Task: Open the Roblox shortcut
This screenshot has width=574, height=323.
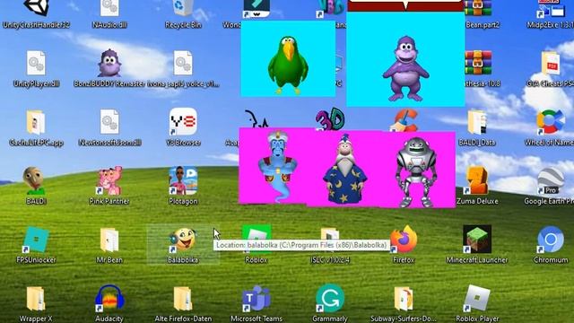Action: [257, 240]
